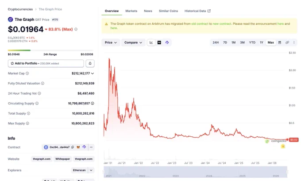Switch to TradingView chart icon
The height and width of the screenshot is (181, 301).
(x=159, y=42)
